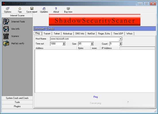Screen dimensions: 158x114
Task: Minimize the application window
Action: 140,4
